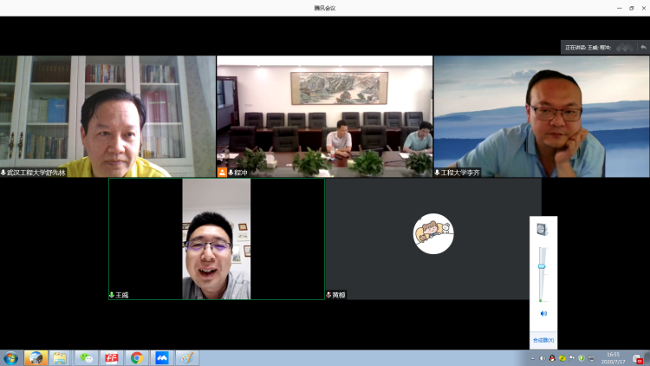Click the red FF application taskbar icon
The image size is (650, 366).
pyautogui.click(x=111, y=357)
